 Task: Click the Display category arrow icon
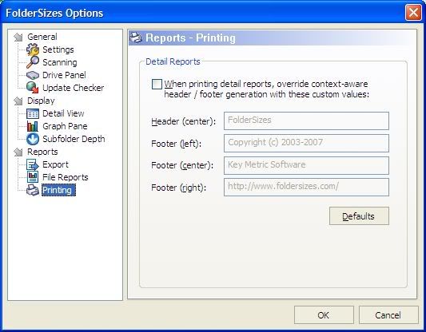18,101
